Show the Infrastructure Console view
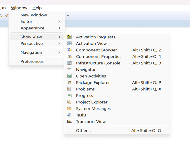 [x=117, y=63]
